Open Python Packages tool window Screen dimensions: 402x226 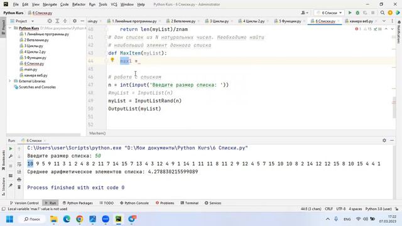(78, 203)
